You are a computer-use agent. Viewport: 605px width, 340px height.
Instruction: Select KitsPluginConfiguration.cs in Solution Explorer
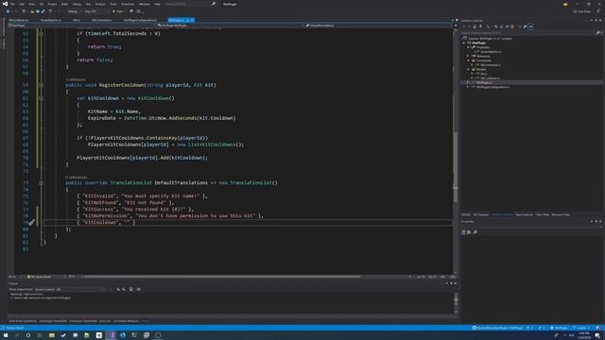(x=493, y=87)
